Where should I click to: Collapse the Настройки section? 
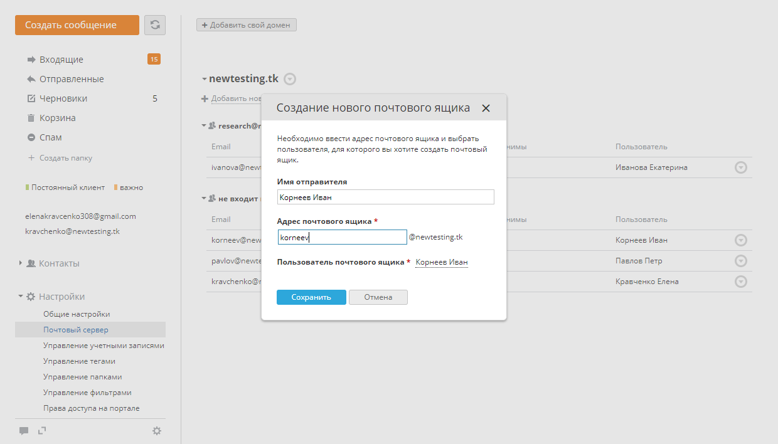pyautogui.click(x=21, y=297)
